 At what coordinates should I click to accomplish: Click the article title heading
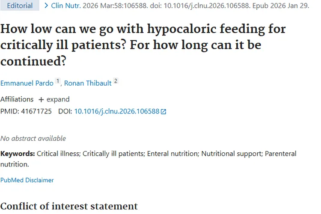point(143,45)
